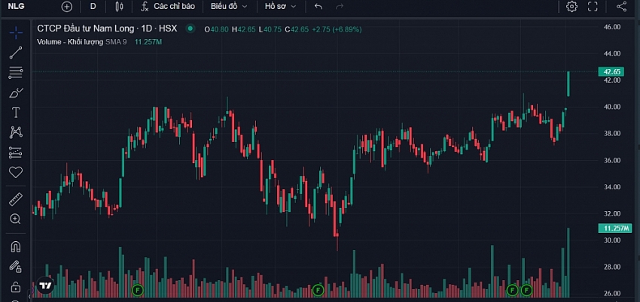Toggle lock all drawing tools
Viewport: 640px width, 302px height.
click(16, 286)
